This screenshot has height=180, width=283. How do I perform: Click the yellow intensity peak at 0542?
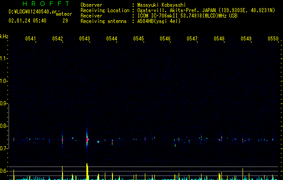[x=63, y=173]
